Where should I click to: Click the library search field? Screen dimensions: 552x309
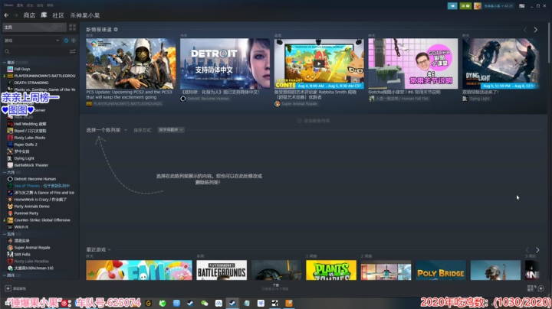[x=35, y=51]
